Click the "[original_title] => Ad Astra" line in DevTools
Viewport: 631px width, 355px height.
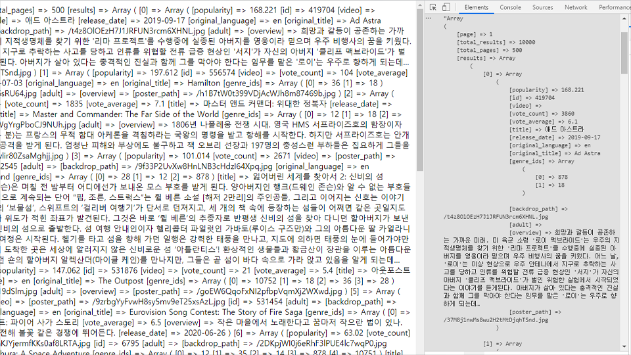(x=555, y=153)
